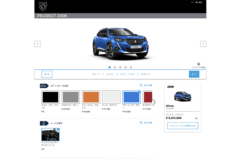Choose the red body colour swatch

[x=147, y=97]
